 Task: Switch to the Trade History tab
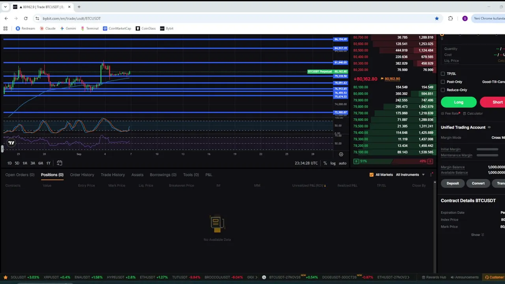coord(113,175)
